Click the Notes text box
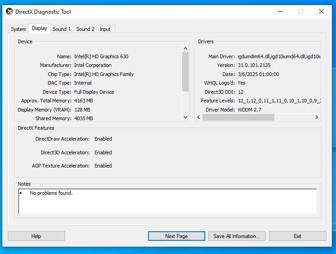The image size is (336, 254). click(x=168, y=201)
